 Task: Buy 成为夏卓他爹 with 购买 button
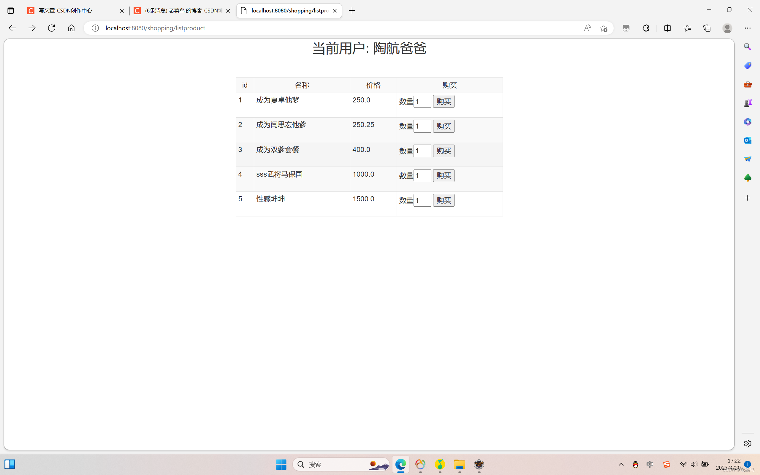444,102
